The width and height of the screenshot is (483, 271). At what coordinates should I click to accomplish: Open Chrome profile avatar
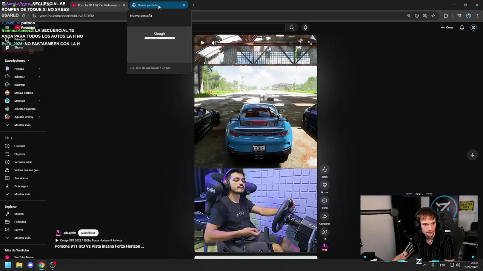pyautogui.click(x=468, y=16)
